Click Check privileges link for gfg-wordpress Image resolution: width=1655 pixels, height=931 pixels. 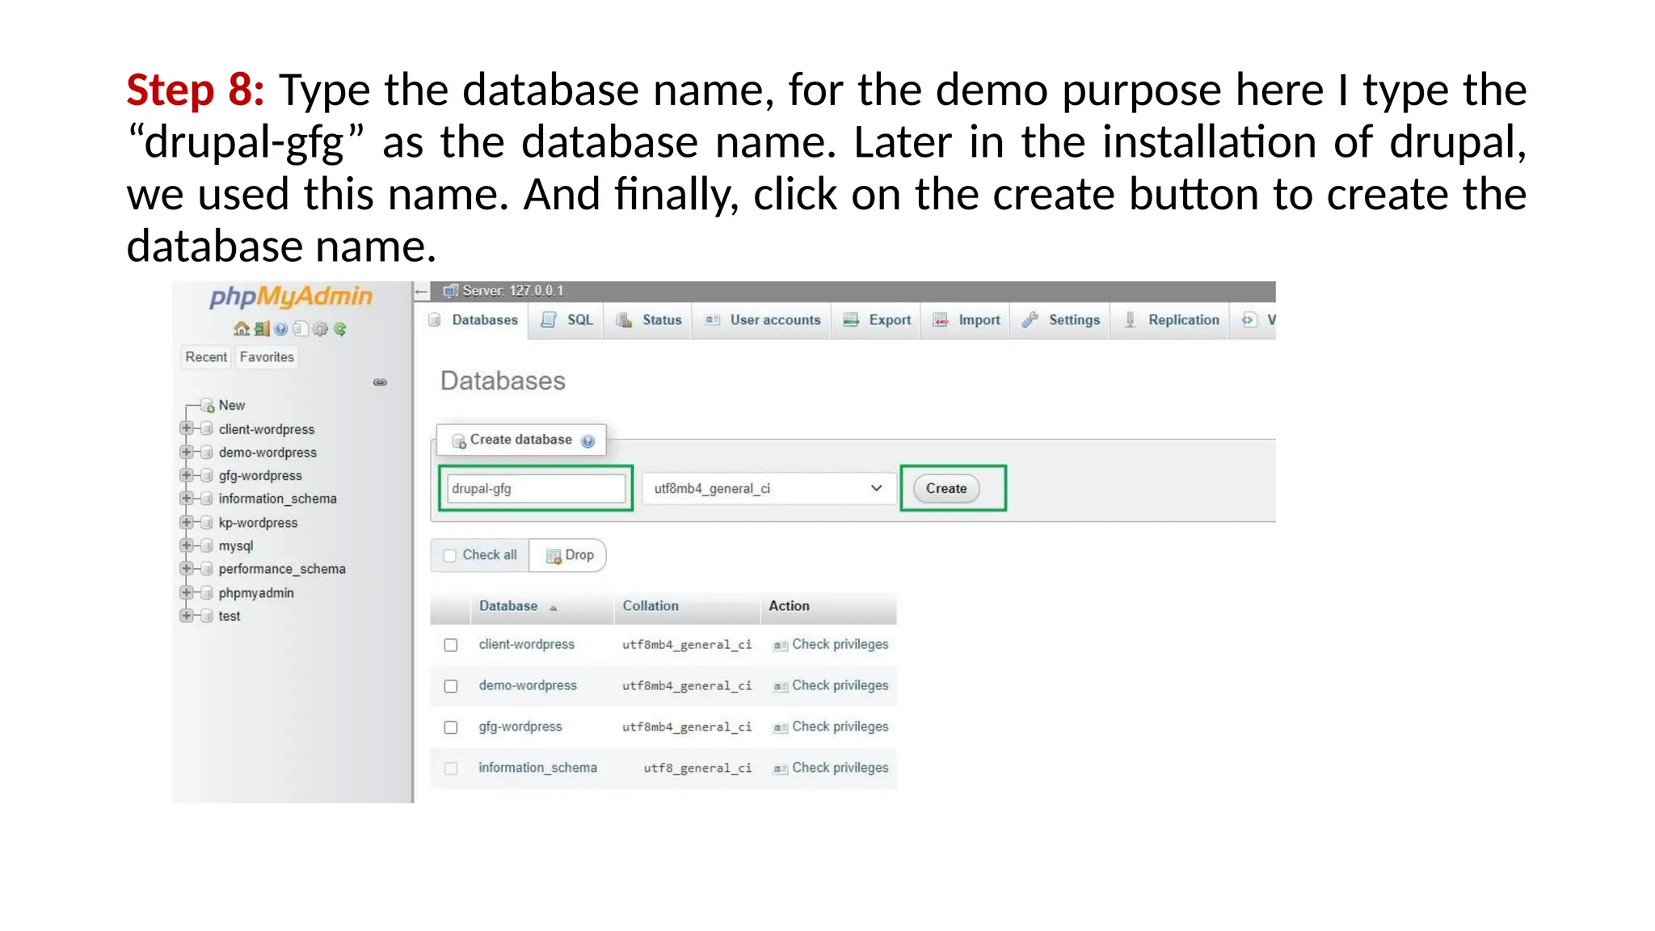click(840, 727)
